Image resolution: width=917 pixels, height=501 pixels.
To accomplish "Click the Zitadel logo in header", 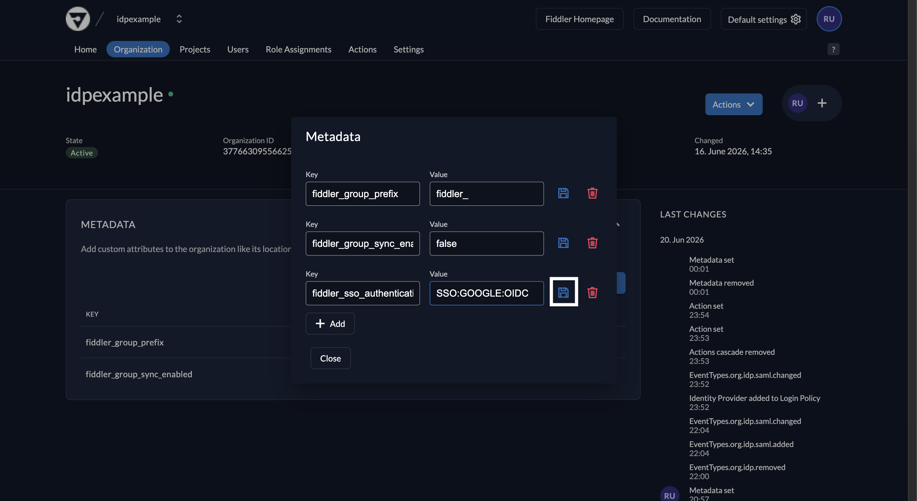I will click(x=78, y=19).
